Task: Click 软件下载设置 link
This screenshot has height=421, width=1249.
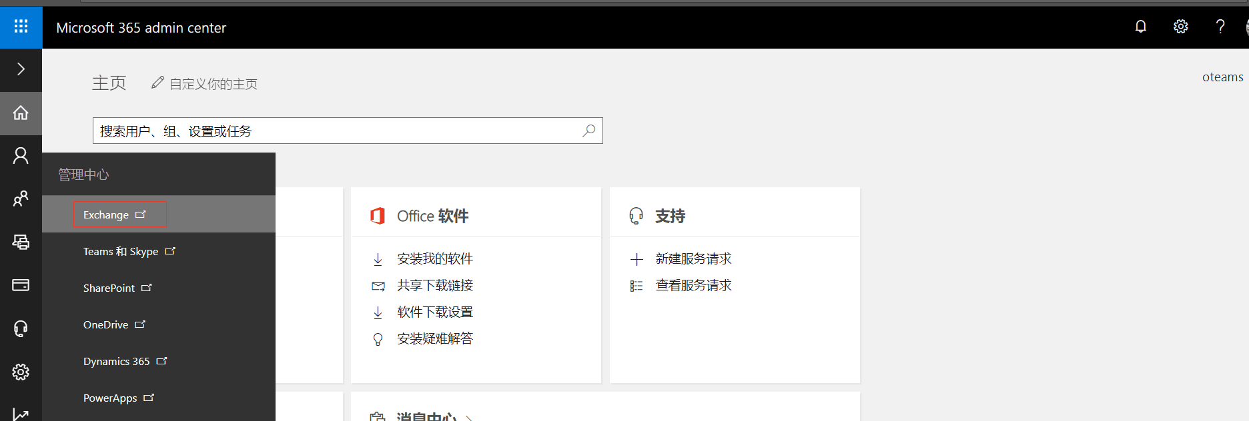Action: (435, 312)
